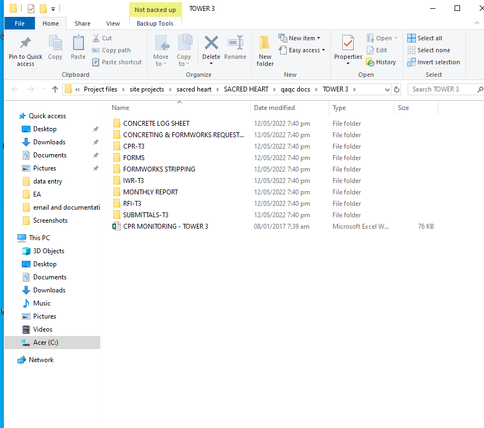Refresh the TOWER 3 folder view

[397, 89]
